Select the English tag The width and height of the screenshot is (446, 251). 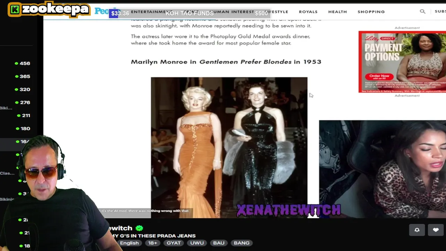coord(129,243)
